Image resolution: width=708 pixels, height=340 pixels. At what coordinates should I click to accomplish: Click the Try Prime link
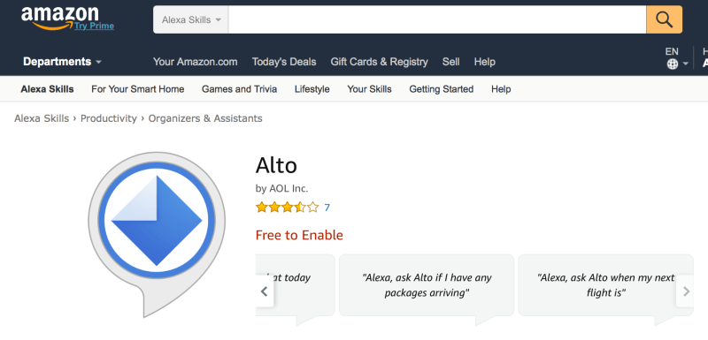(x=95, y=26)
